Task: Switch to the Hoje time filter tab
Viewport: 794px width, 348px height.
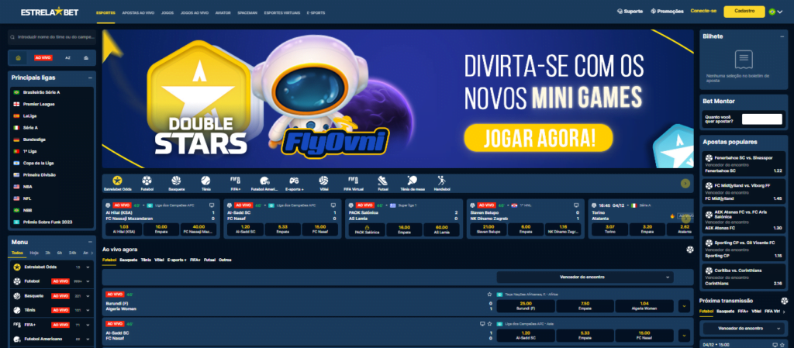Action: click(x=34, y=253)
